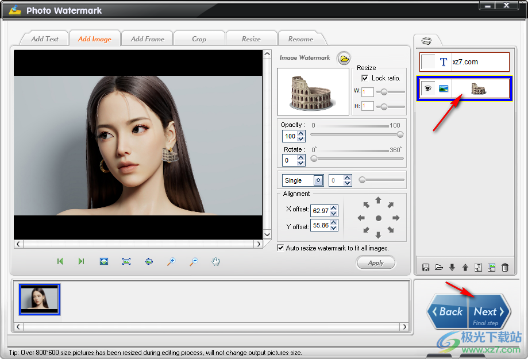This screenshot has width=528, height=359.
Task: Go to the Crop tab
Action: (x=199, y=39)
